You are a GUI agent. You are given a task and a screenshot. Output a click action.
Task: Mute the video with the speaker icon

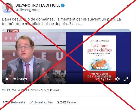tap(117, 79)
